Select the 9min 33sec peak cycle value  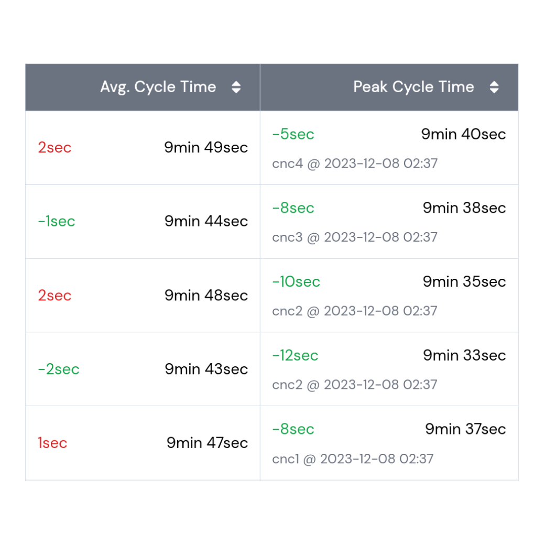[x=464, y=356]
